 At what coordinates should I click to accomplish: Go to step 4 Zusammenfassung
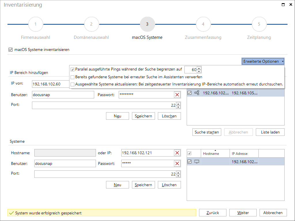click(203, 24)
